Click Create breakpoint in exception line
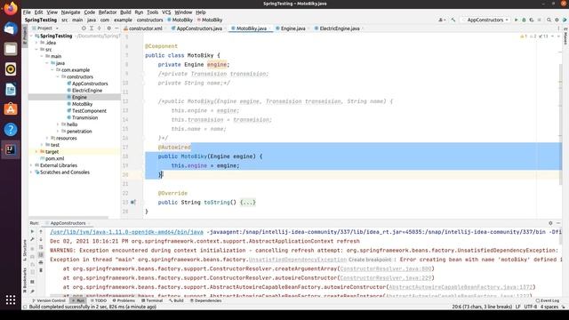Viewport: 569px width, 320px height. pos(370,260)
